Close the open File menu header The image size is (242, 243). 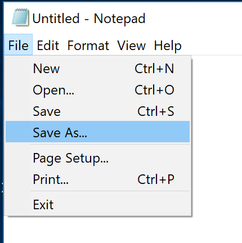(x=18, y=44)
